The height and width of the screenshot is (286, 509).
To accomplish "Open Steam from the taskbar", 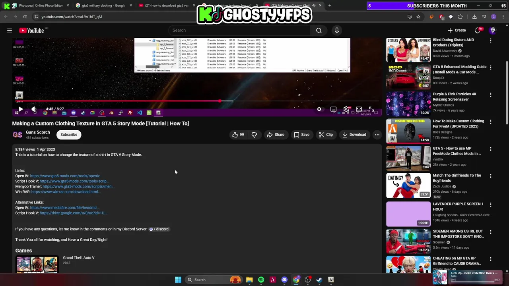I will tap(319, 280).
